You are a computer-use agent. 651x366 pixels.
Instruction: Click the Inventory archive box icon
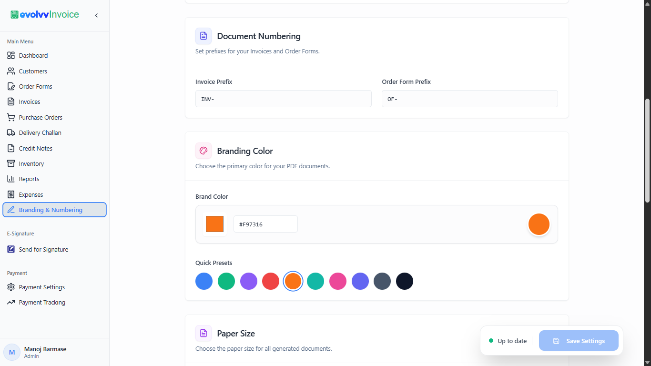click(11, 163)
